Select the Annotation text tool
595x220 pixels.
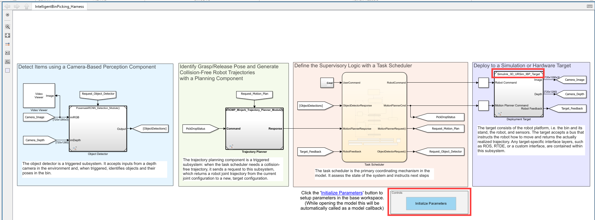[x=8, y=53]
